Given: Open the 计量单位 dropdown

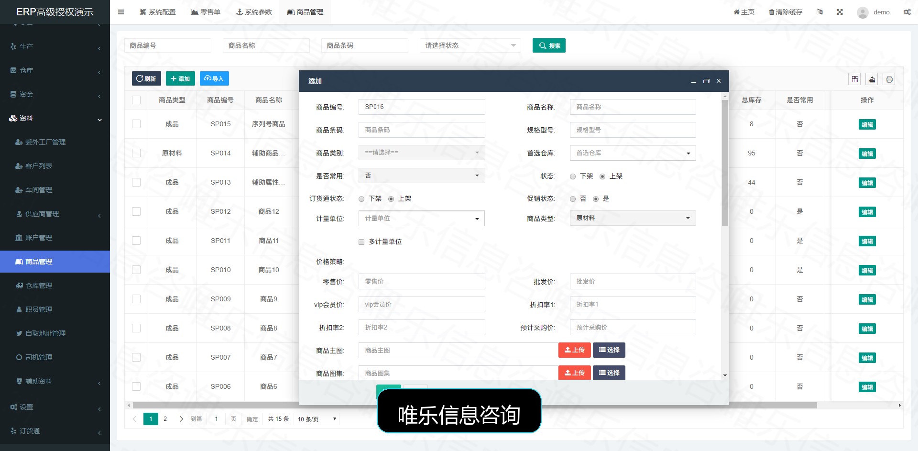Looking at the screenshot, I should click(422, 219).
